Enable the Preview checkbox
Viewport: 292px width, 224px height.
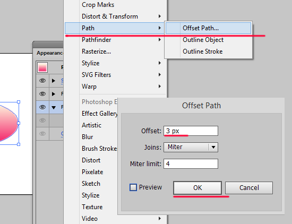[133, 187]
